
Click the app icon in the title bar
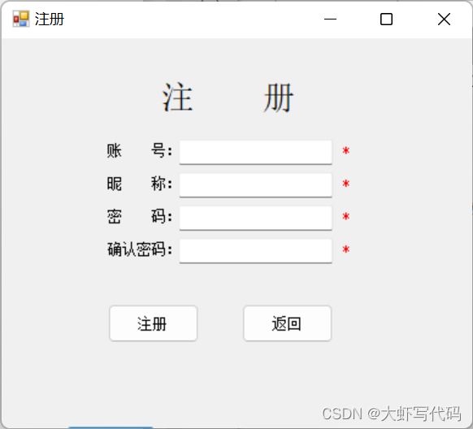pos(21,19)
